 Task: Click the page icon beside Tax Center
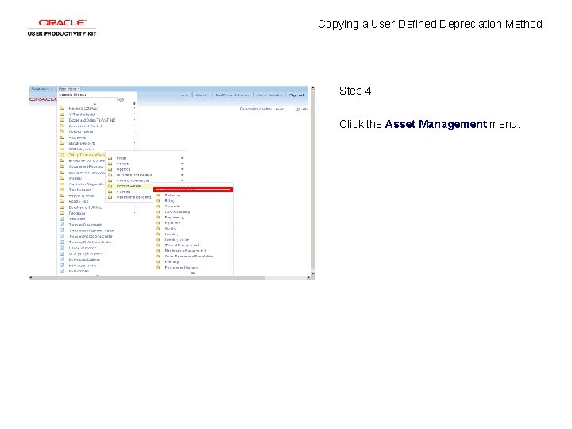(62, 219)
